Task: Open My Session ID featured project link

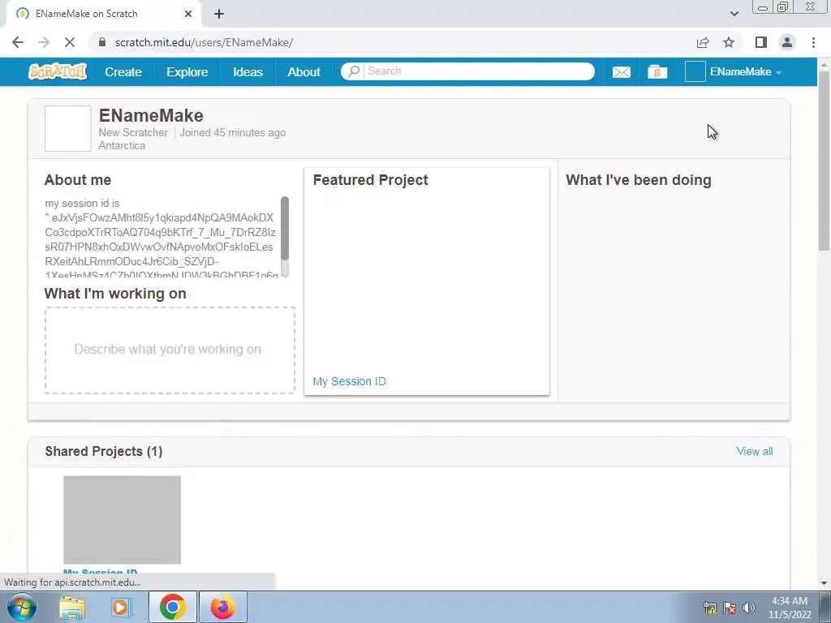Action: click(349, 381)
